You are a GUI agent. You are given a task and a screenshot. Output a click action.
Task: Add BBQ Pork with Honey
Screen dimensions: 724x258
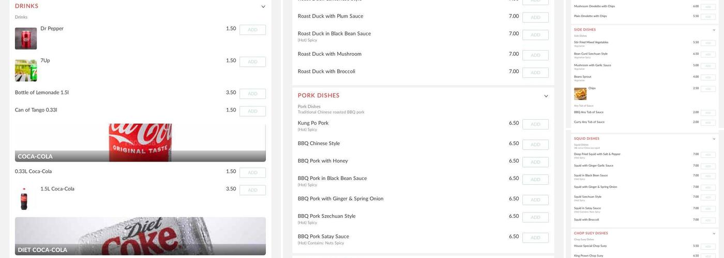[535, 162]
